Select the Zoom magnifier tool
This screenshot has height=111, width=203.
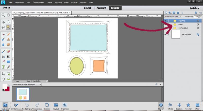[3, 15]
